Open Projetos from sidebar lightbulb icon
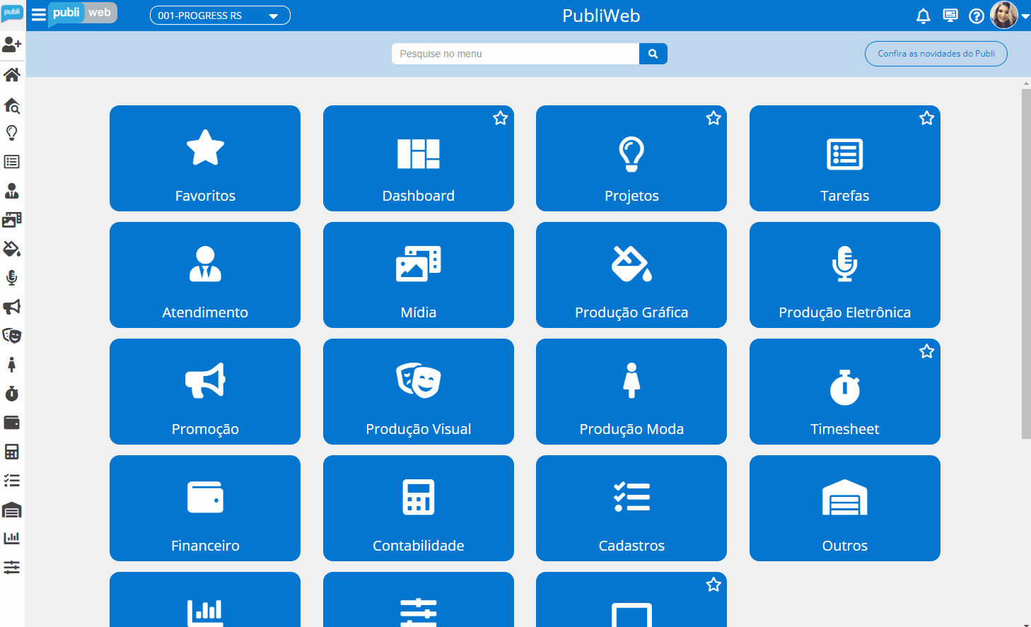The height and width of the screenshot is (627, 1031). 12,133
